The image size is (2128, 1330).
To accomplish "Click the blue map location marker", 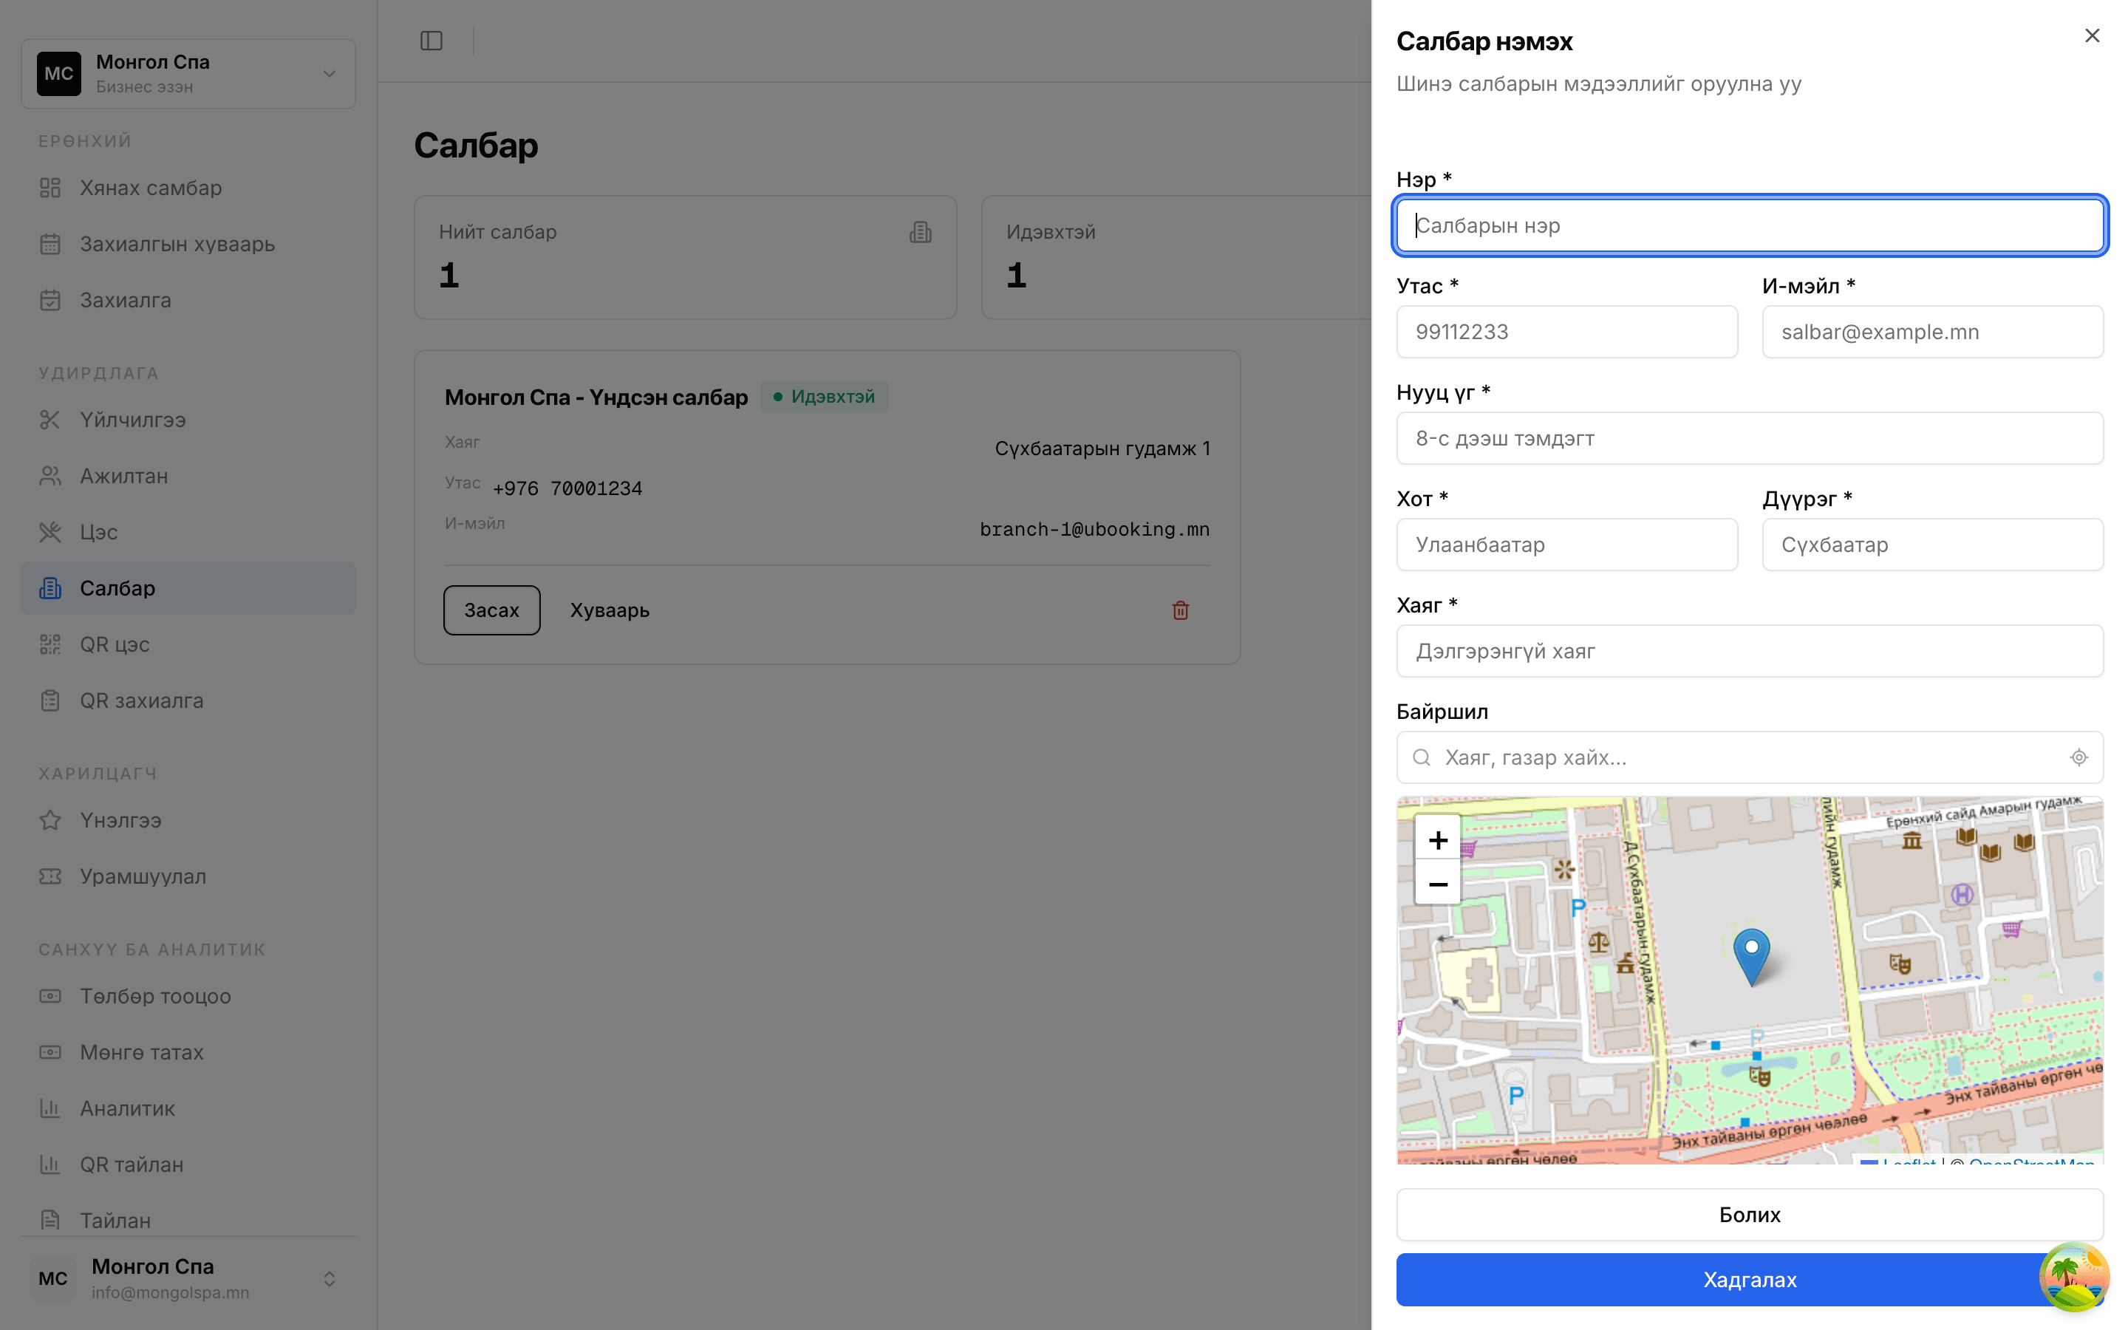I will [x=1750, y=957].
